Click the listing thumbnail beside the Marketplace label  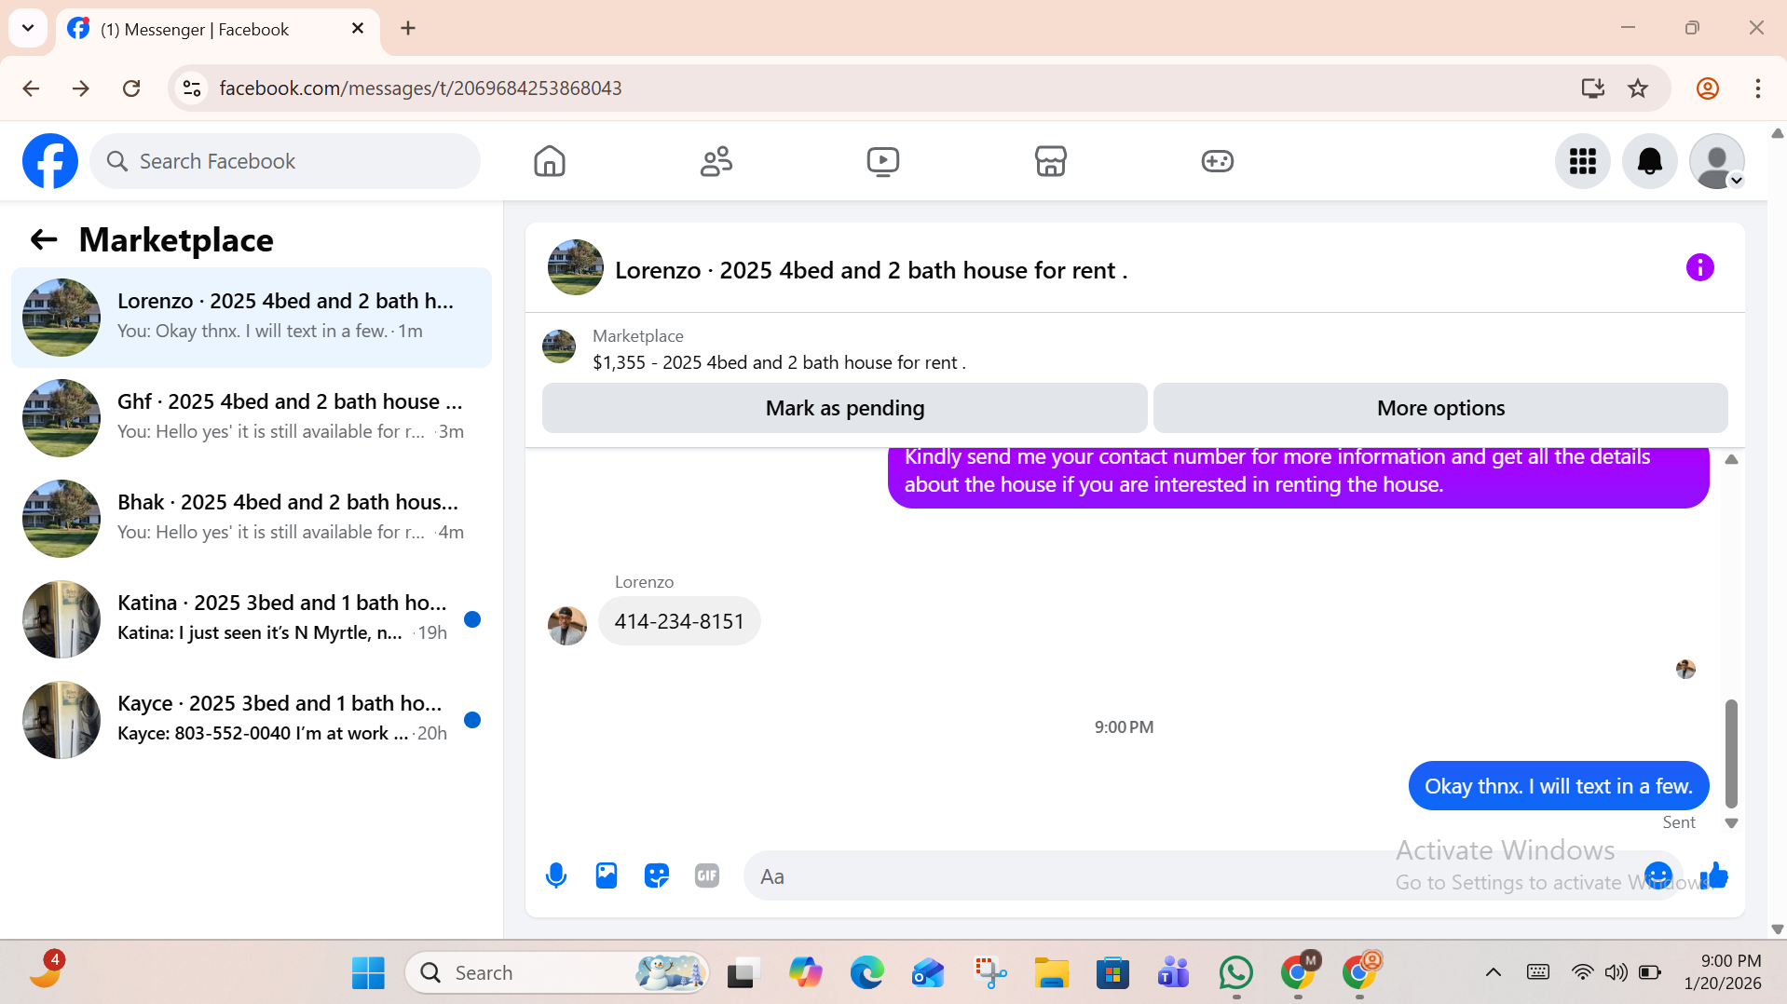pyautogui.click(x=559, y=346)
